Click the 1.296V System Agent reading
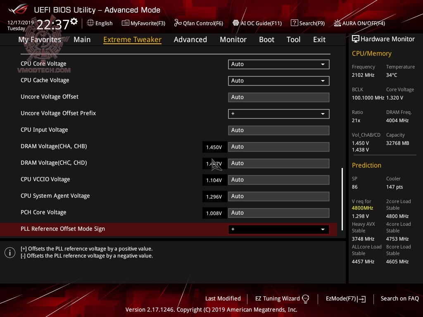This screenshot has width=423, height=317. 214,197
